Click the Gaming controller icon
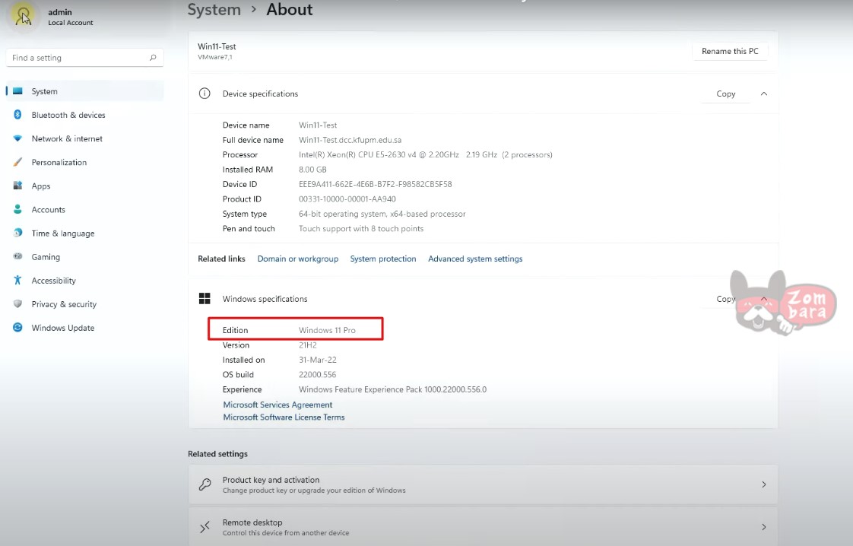Viewport: 853px width, 546px height. [x=18, y=256]
